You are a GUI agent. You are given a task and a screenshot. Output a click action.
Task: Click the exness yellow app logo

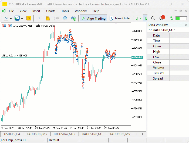coord(5,4)
